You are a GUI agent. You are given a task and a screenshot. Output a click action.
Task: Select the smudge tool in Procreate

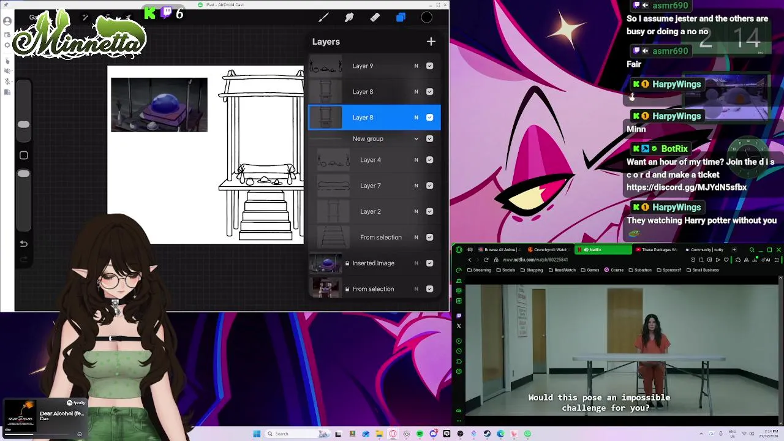[x=349, y=18]
